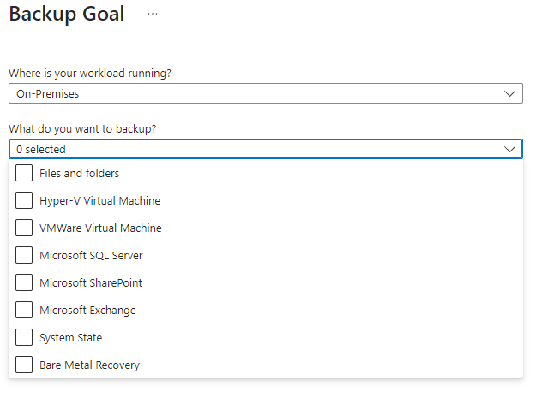Check the Bare Metal Recovery checkbox
Viewport: 560px width, 415px height.
tap(24, 365)
